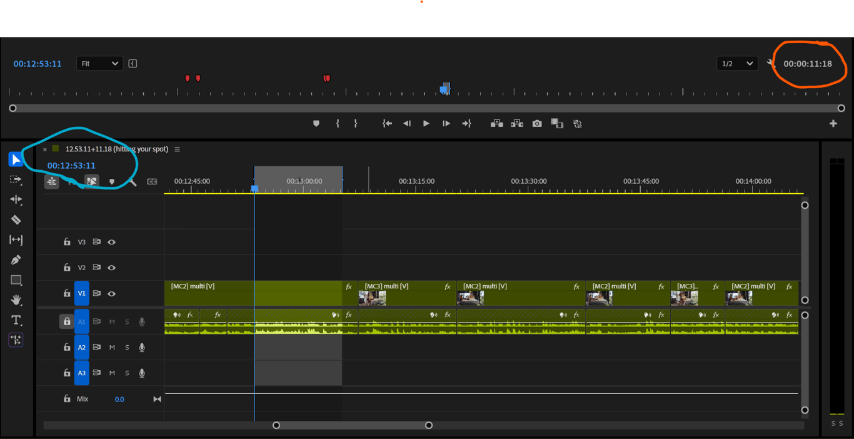Step back one frame
The width and height of the screenshot is (854, 439).
407,124
